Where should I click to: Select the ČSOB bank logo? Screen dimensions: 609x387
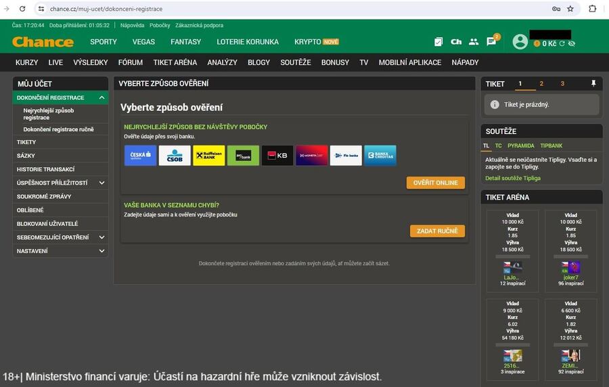click(x=175, y=155)
